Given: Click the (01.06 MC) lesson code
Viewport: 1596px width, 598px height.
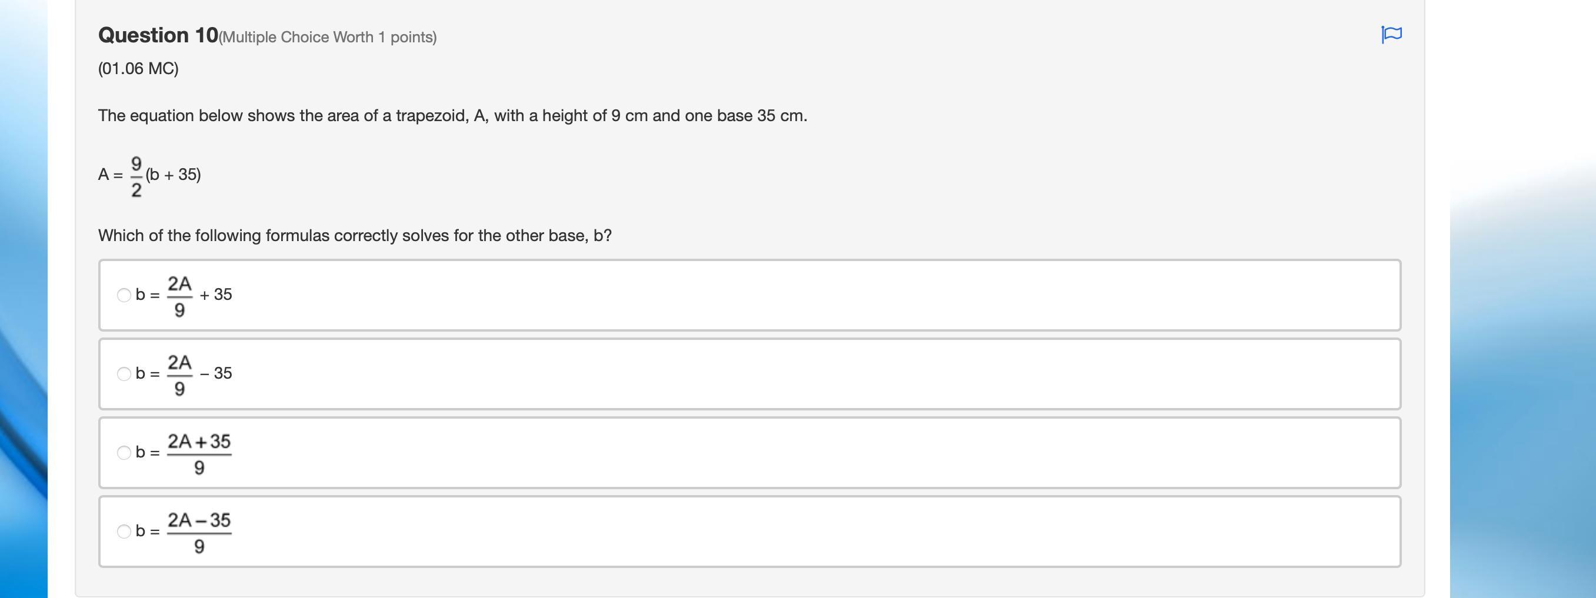Looking at the screenshot, I should 138,68.
